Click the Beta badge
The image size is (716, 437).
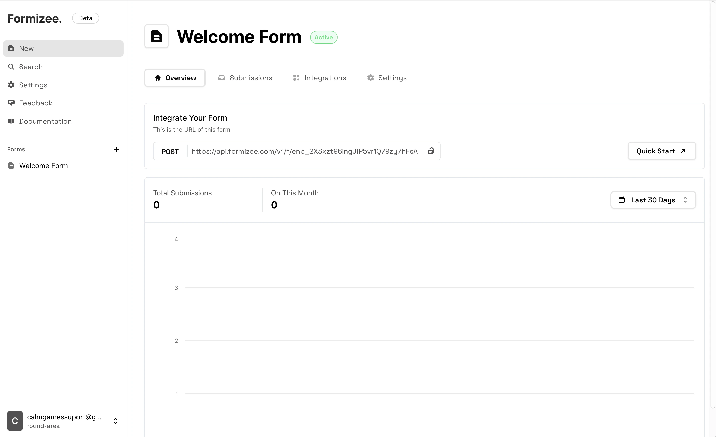[x=86, y=18]
